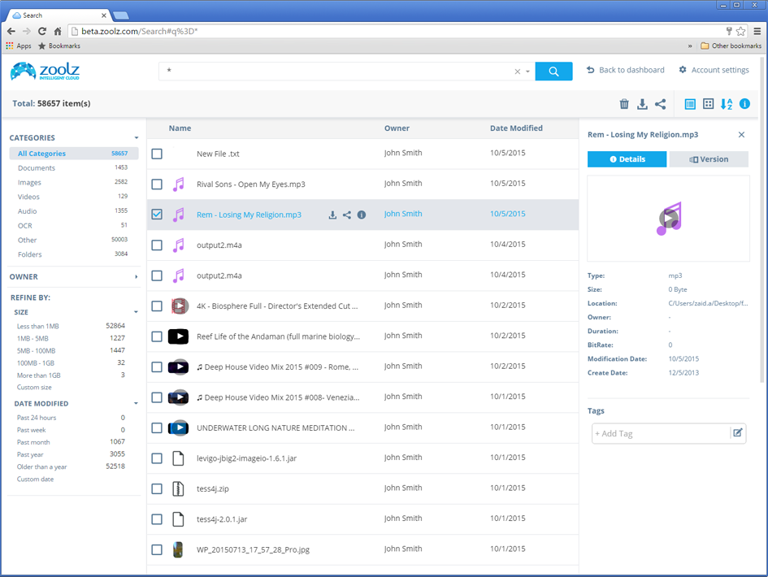Show info for Rem - Losing My Religion row
This screenshot has height=577, width=768.
pos(362,215)
